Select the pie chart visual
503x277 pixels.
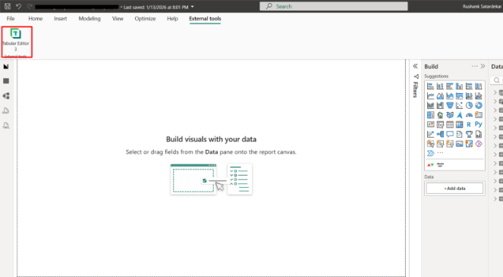469,105
